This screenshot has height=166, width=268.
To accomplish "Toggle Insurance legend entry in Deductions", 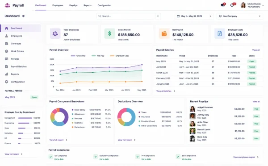I will pos(144,117).
